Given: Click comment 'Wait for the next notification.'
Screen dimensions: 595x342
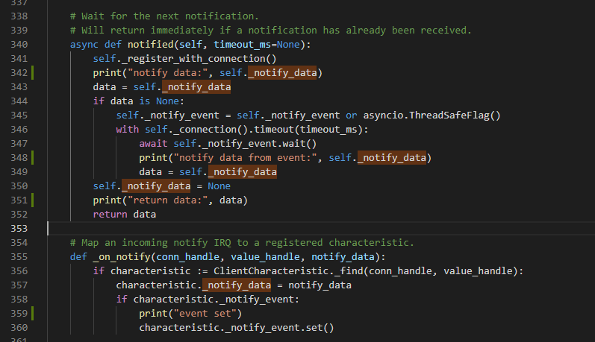Looking at the screenshot, I should point(164,16).
